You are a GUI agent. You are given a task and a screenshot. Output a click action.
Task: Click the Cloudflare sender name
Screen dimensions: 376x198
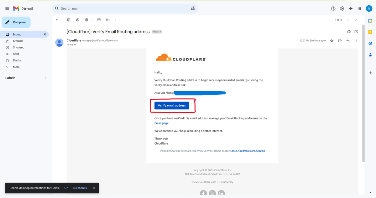[x=74, y=40]
